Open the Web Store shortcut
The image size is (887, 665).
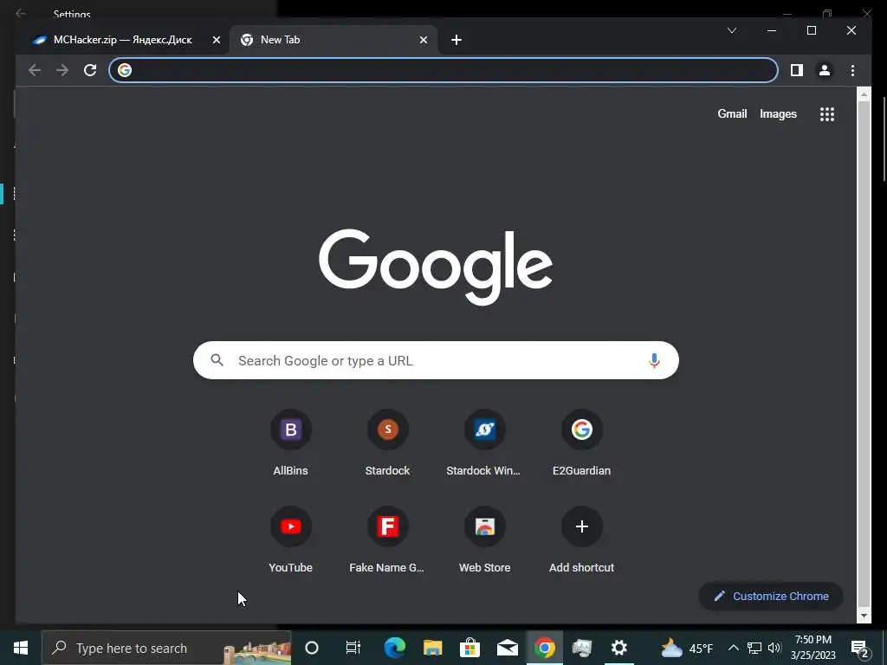coord(485,540)
